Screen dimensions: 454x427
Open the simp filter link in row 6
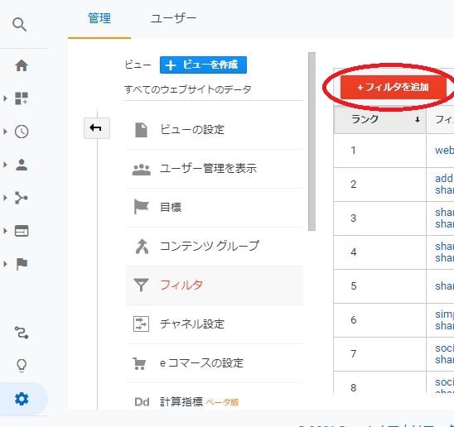(x=444, y=319)
